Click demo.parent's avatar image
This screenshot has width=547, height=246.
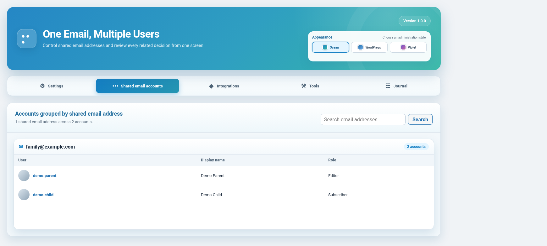[24, 175]
